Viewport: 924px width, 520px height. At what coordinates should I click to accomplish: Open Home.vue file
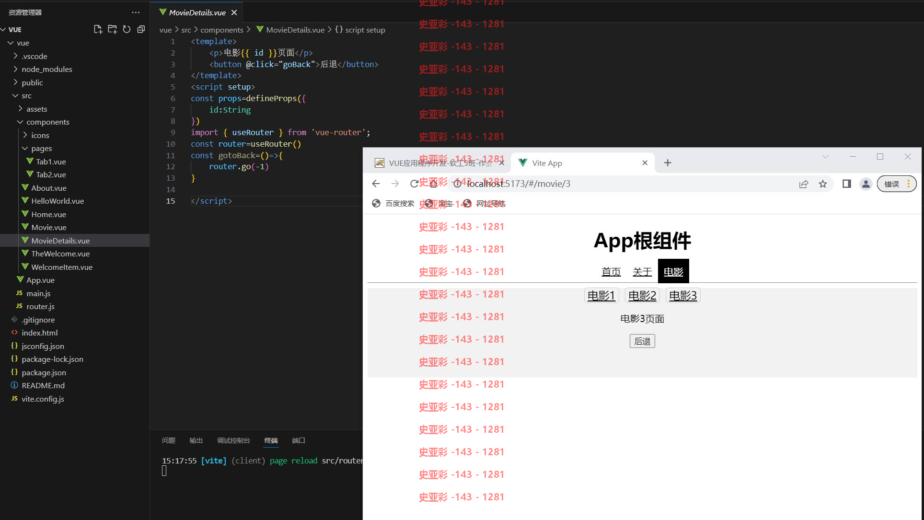tap(75, 214)
